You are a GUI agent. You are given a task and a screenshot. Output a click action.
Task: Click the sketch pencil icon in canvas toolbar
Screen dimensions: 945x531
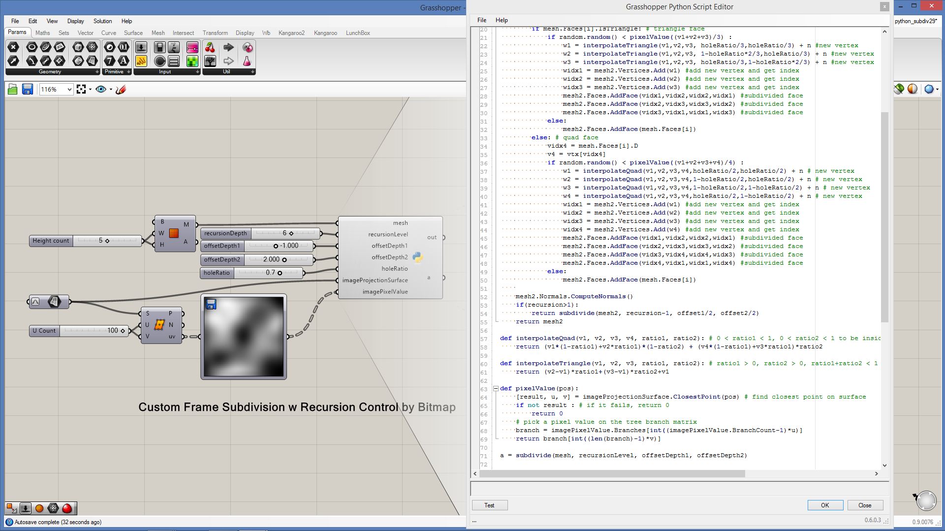(121, 89)
